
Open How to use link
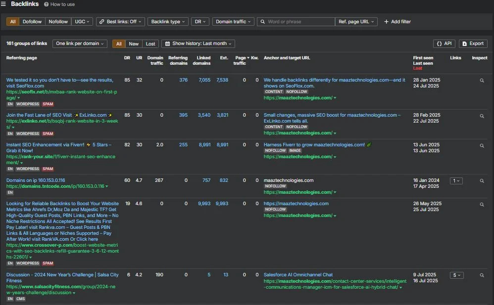(x=62, y=4)
